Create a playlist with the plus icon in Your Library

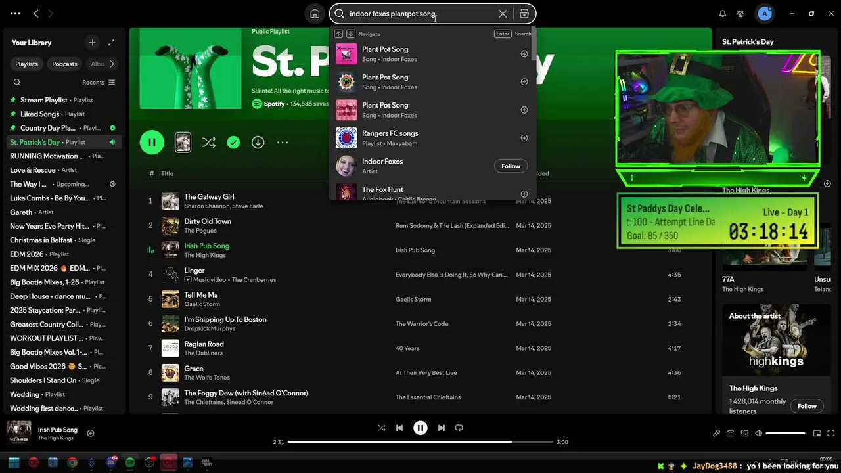(x=92, y=43)
